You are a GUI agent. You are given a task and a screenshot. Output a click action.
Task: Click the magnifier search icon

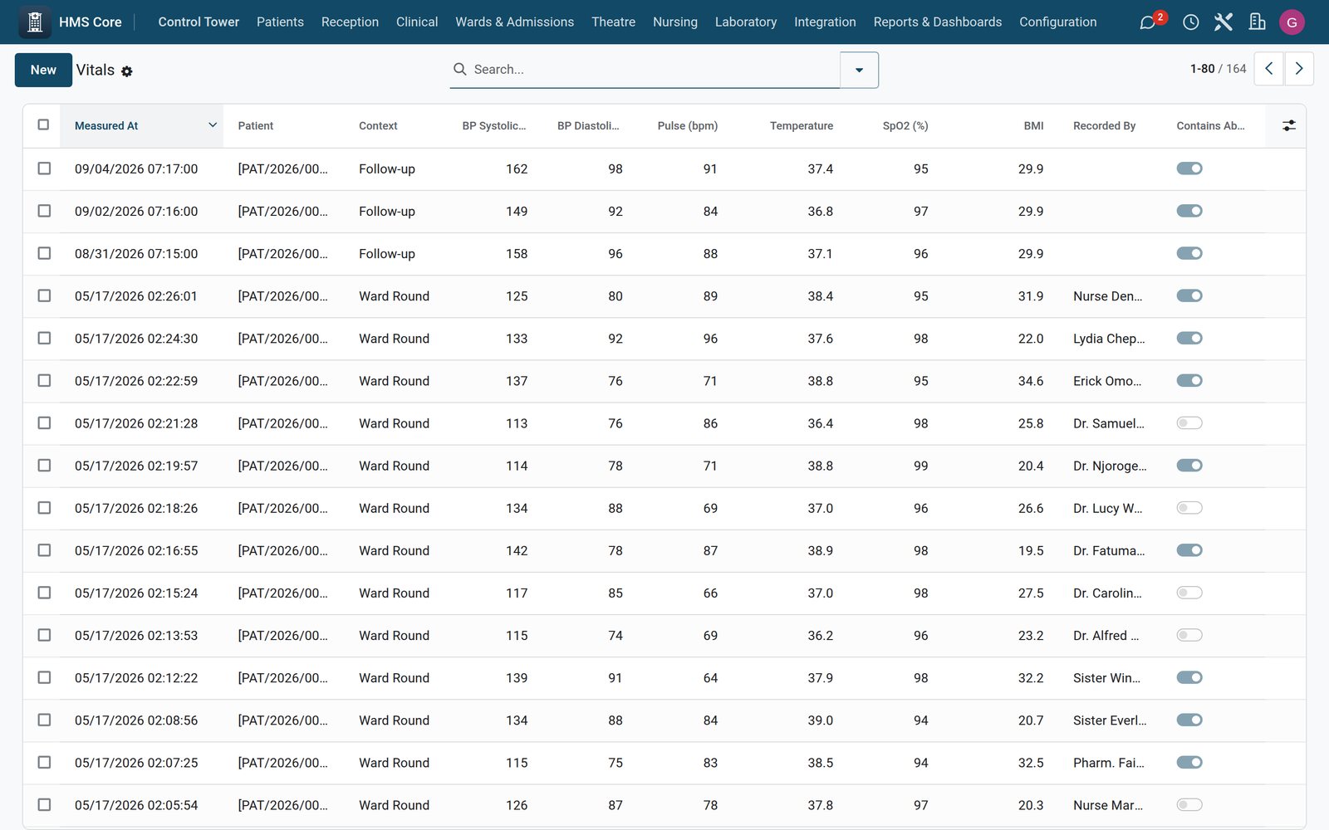coord(459,69)
